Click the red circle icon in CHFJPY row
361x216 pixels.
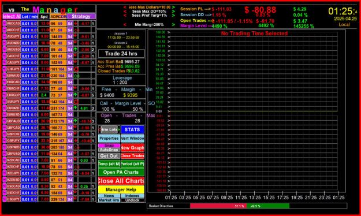[76, 69]
